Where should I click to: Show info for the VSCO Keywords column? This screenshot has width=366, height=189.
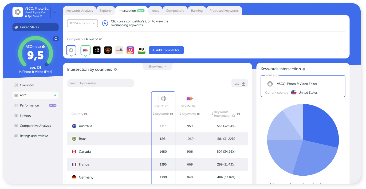point(172,114)
